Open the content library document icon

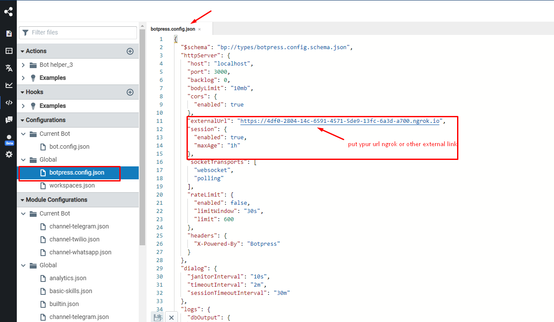pos(9,33)
